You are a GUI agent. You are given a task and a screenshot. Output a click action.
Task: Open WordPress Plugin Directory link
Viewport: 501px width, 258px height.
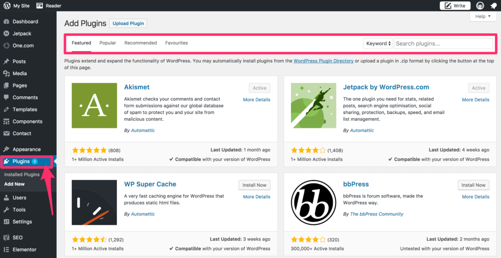pos(323,61)
